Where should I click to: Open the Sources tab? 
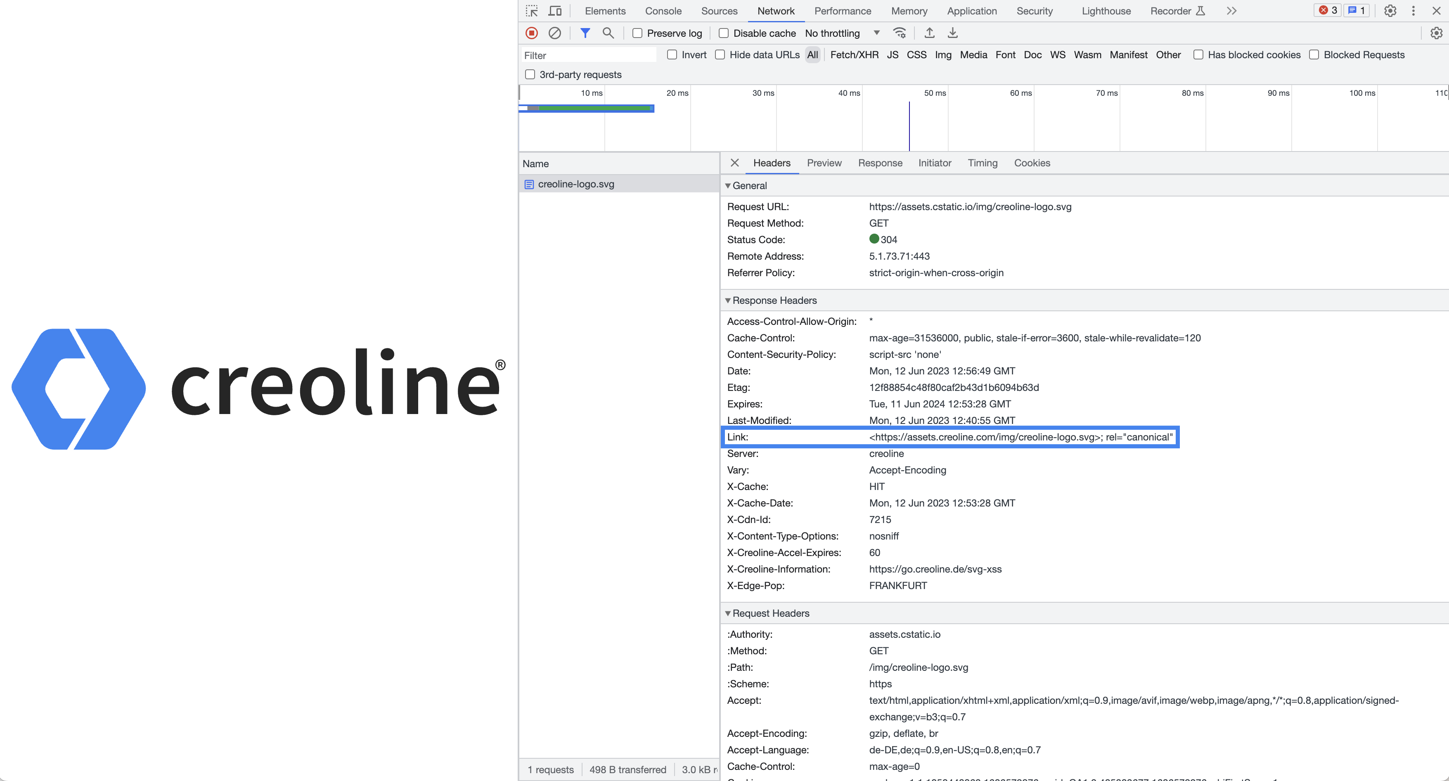click(x=719, y=11)
